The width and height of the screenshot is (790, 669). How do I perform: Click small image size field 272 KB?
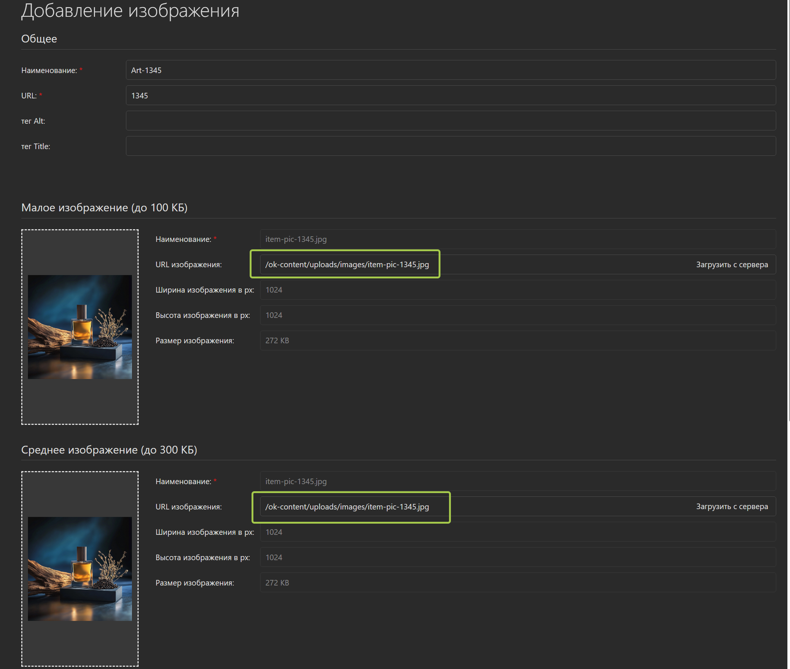pyautogui.click(x=517, y=341)
